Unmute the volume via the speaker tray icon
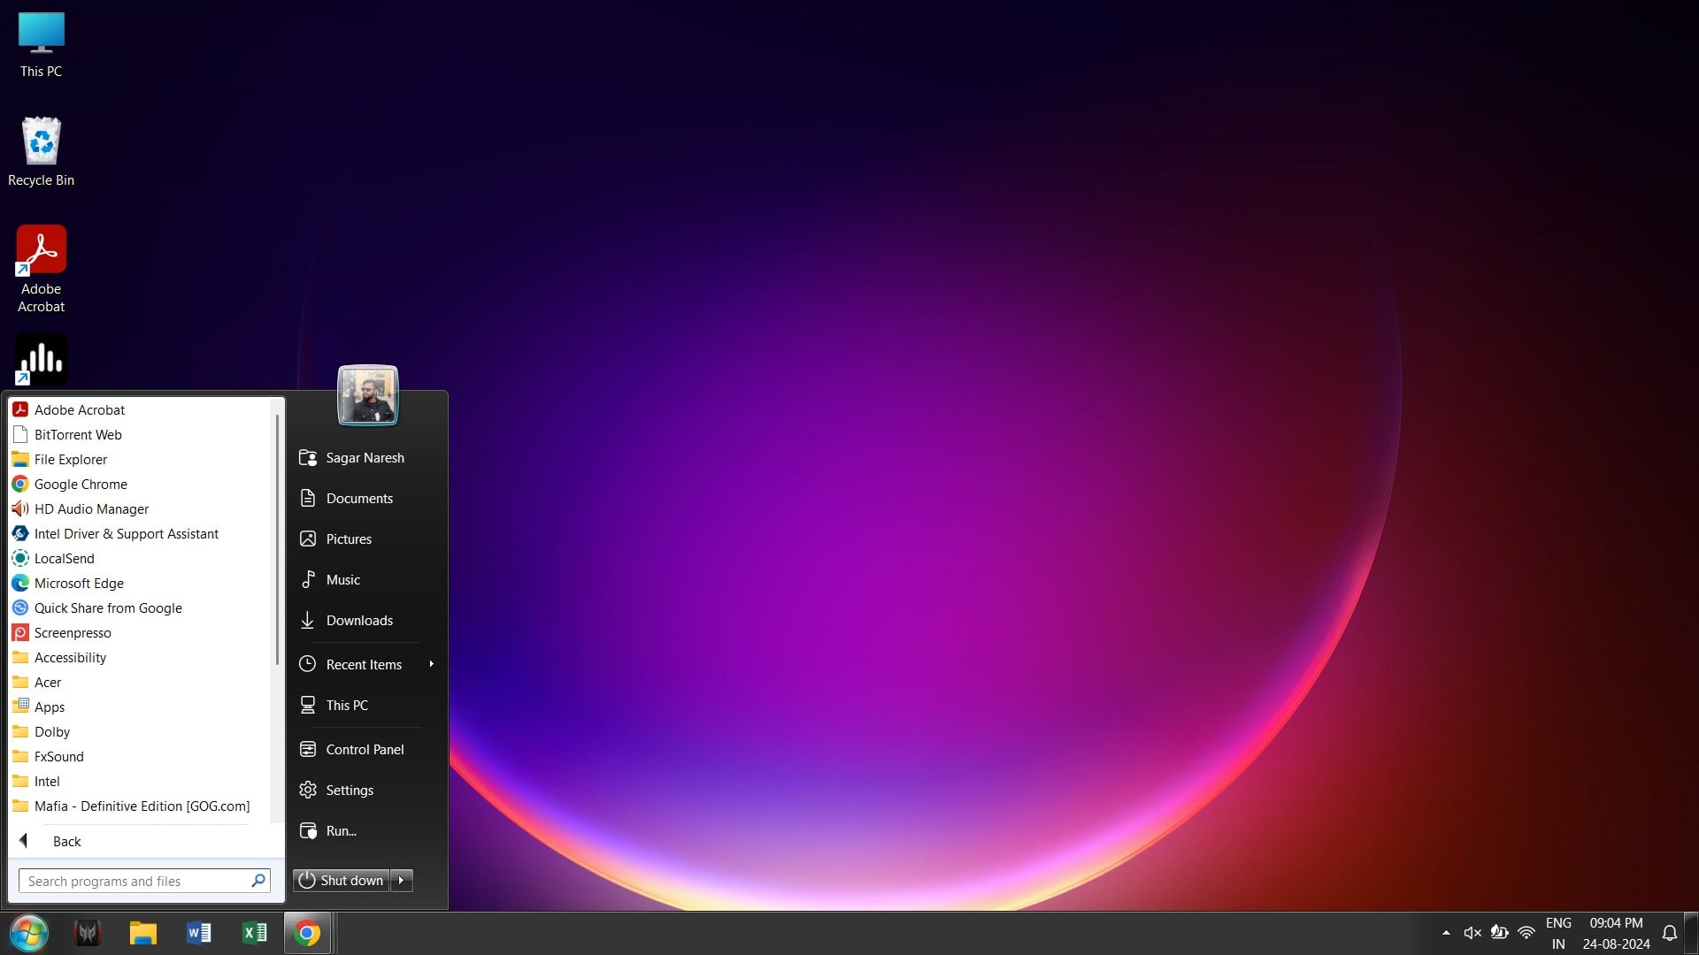This screenshot has height=955, width=1699. (x=1472, y=932)
